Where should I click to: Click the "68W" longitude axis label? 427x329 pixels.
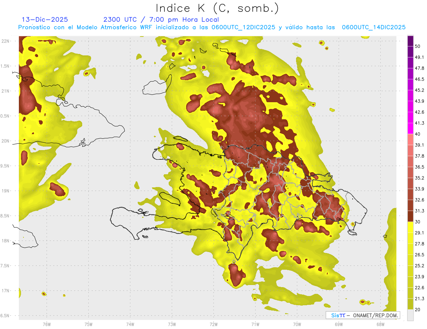coord(380,324)
